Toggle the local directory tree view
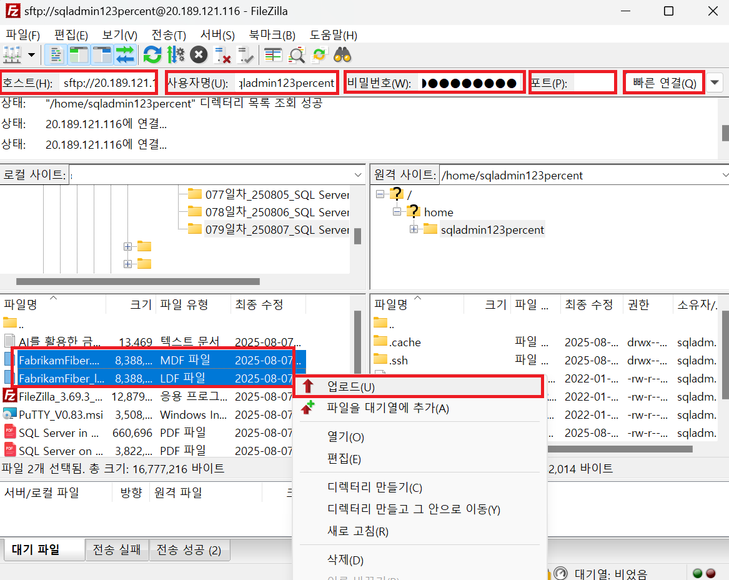The width and height of the screenshot is (729, 580). click(79, 55)
